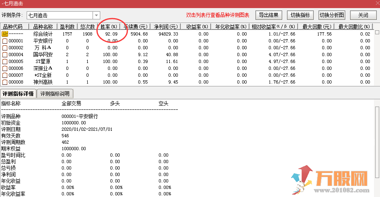Sort by the 年化收益率(%) column header
The image size is (380, 197).
pyautogui.click(x=230, y=26)
